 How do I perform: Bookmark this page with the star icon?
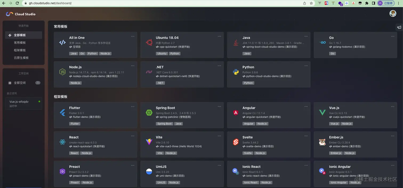(311, 3)
